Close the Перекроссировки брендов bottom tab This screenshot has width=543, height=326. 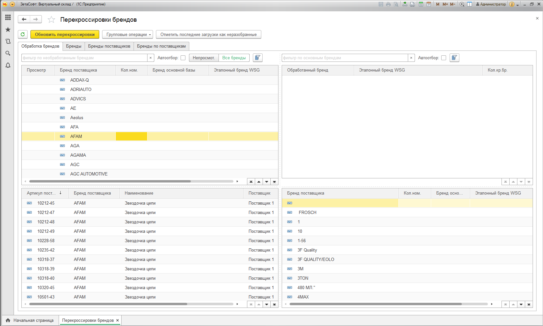pyautogui.click(x=118, y=320)
